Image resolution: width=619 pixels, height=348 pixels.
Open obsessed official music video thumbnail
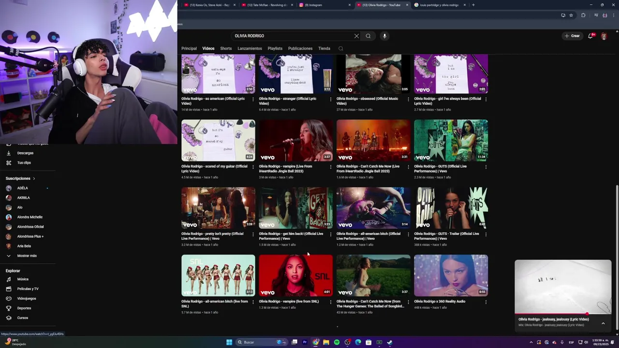click(x=373, y=74)
